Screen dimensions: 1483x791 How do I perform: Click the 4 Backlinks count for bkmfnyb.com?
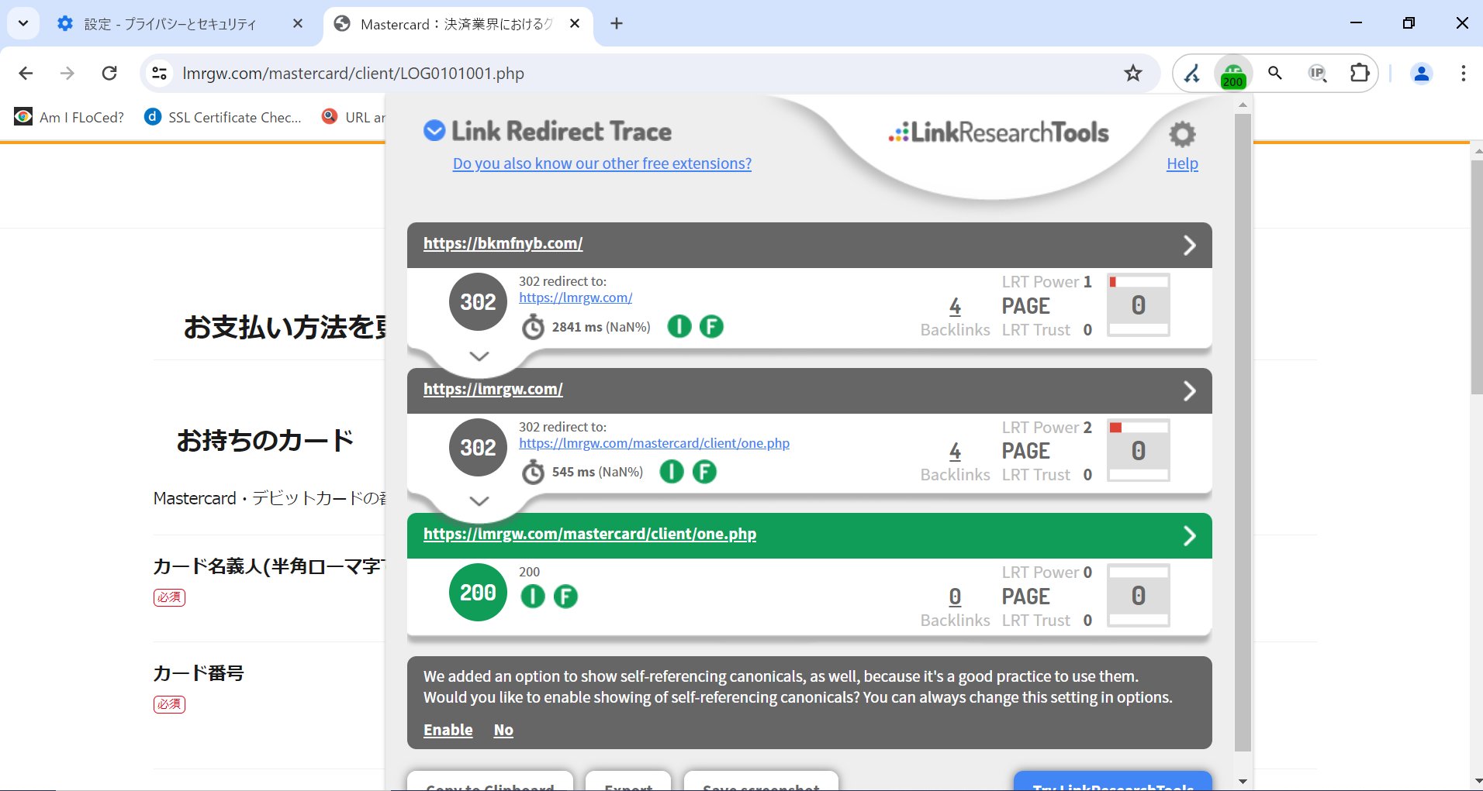955,307
